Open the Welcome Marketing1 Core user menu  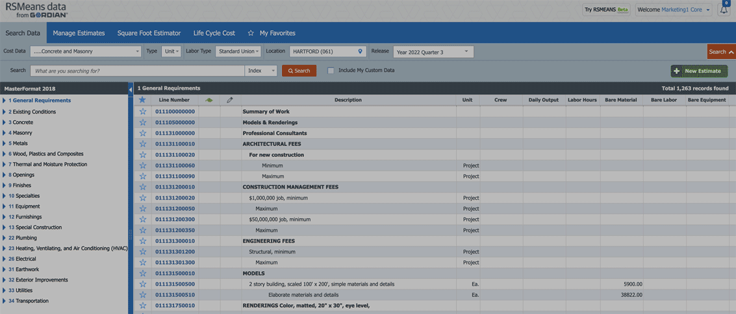[674, 10]
